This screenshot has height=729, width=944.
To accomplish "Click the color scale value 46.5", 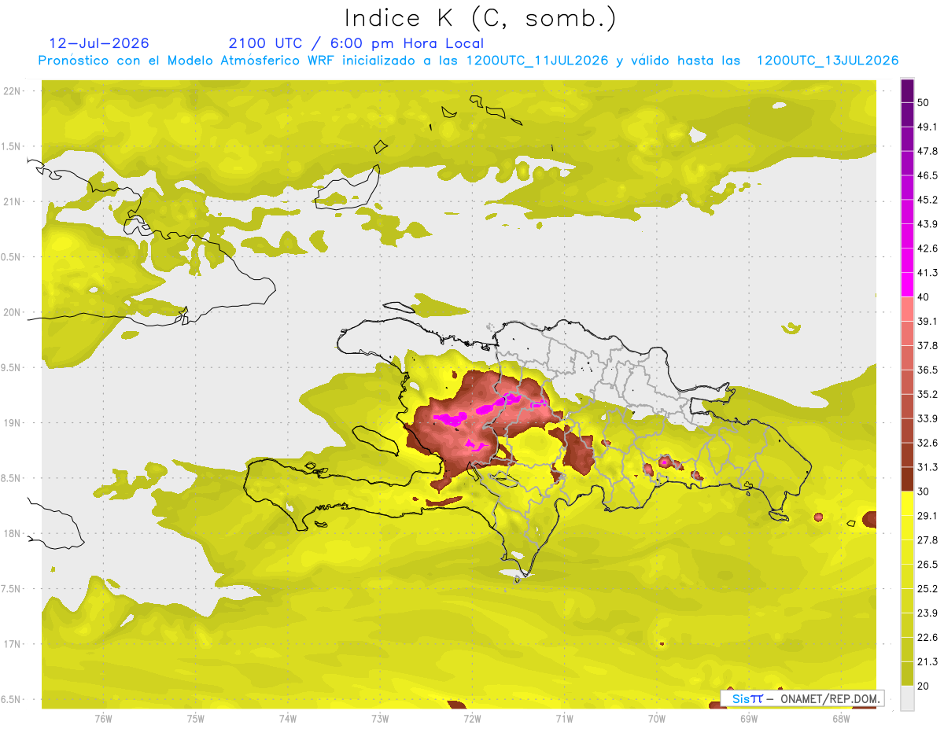I will 927,175.
